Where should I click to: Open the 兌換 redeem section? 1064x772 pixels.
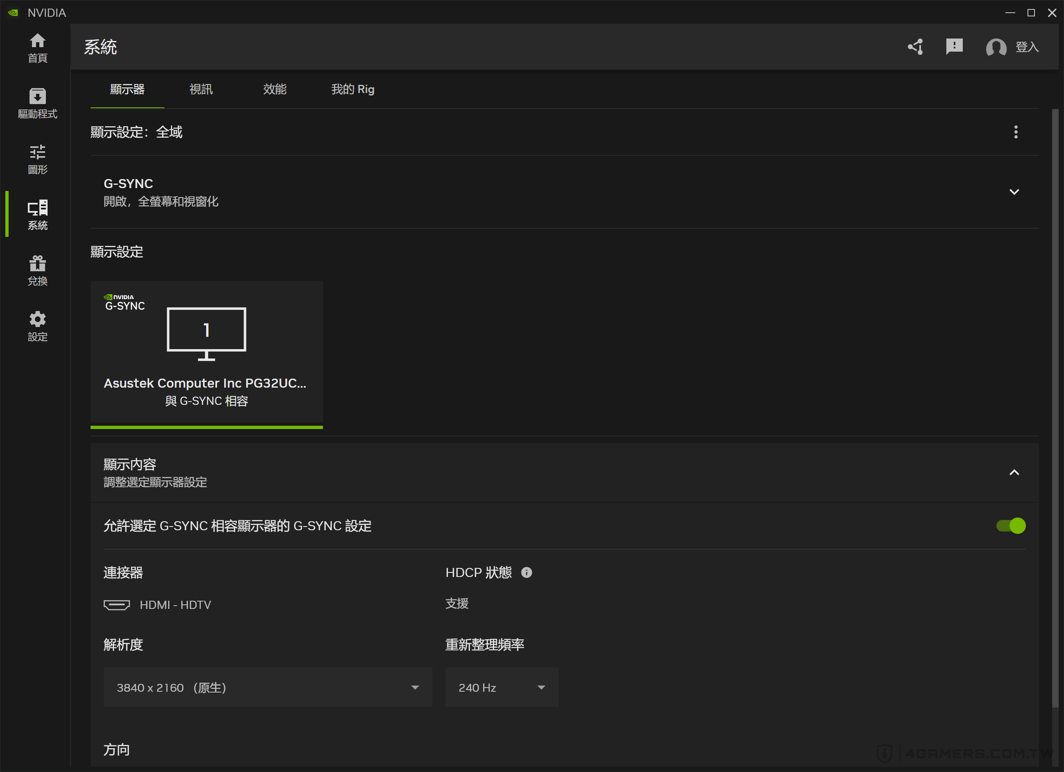coord(38,270)
